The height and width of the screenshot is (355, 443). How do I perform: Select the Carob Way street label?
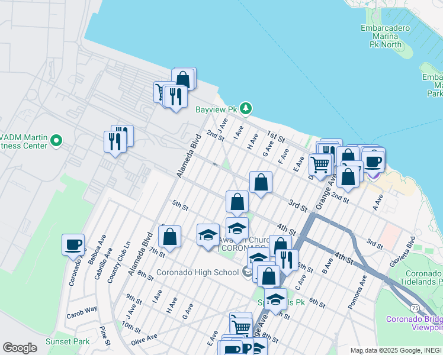tap(82, 312)
